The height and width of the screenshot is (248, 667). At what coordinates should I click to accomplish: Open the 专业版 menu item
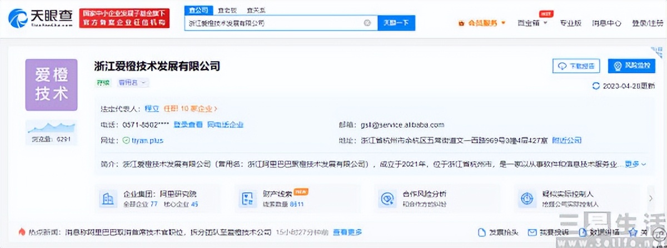click(x=570, y=23)
